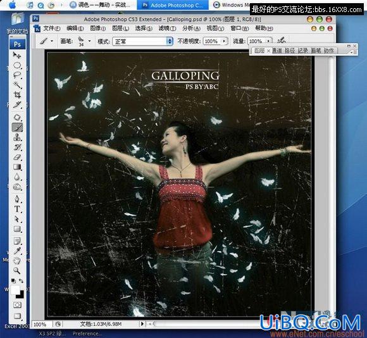
Task: Click document size 文档:1.03M/6.98M text
Action: pyautogui.click(x=101, y=324)
